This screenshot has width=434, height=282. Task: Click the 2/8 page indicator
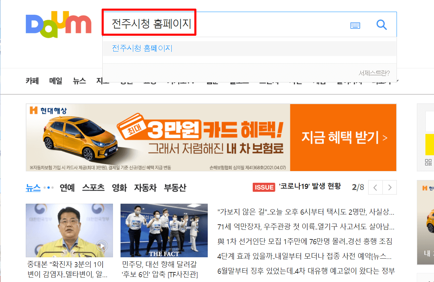(x=358, y=187)
